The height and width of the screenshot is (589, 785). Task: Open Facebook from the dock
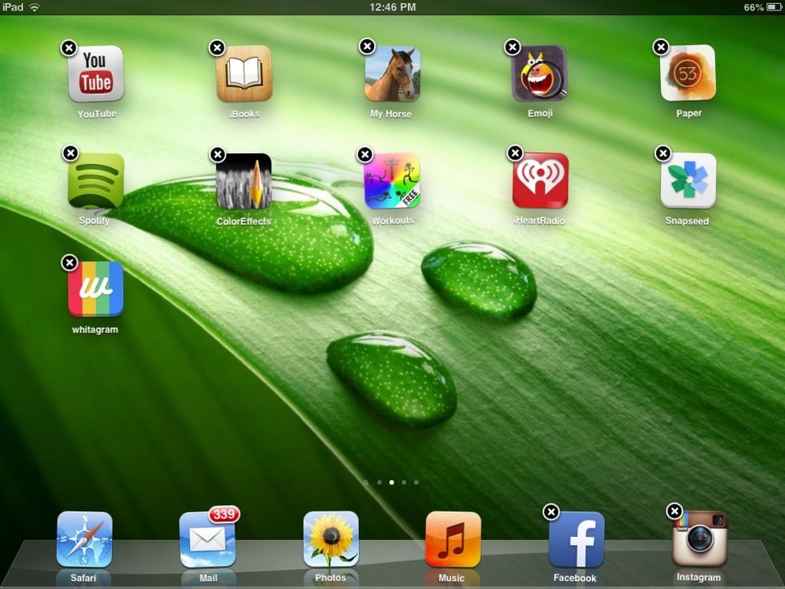click(575, 540)
